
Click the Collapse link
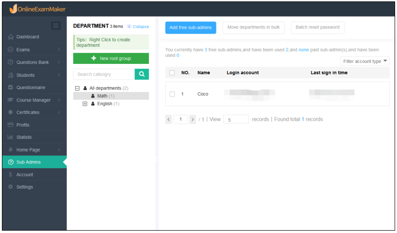point(141,27)
